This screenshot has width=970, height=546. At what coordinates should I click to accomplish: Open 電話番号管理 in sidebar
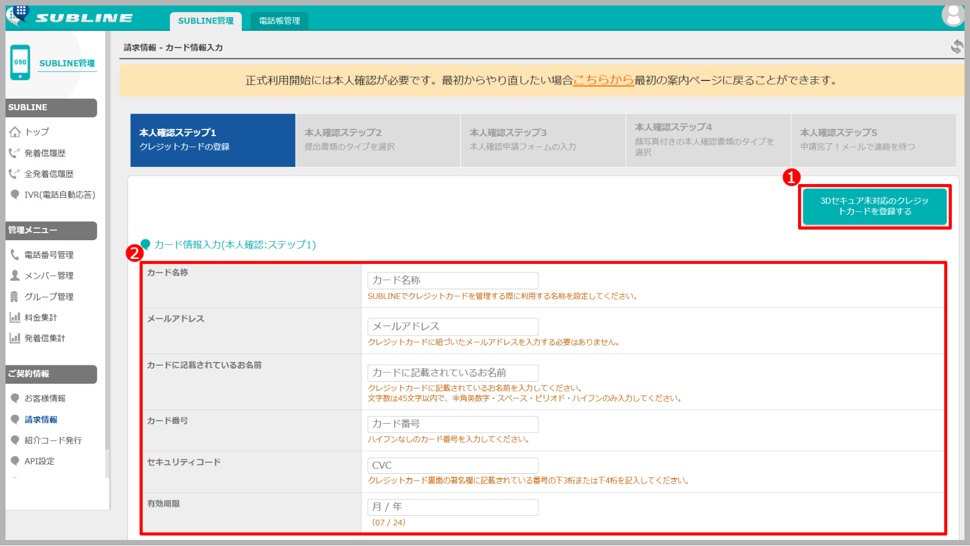click(48, 255)
